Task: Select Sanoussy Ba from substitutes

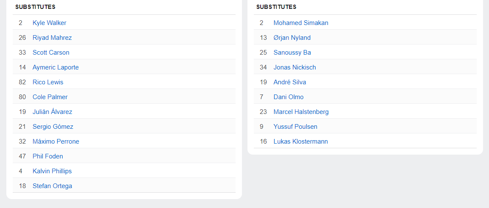Action: [292, 53]
